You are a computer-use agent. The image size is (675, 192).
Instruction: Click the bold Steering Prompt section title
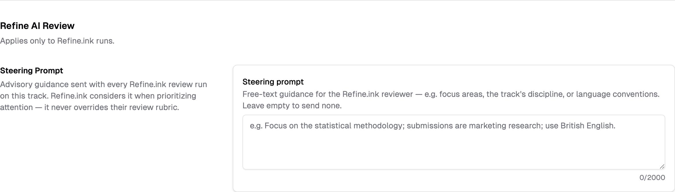click(32, 71)
